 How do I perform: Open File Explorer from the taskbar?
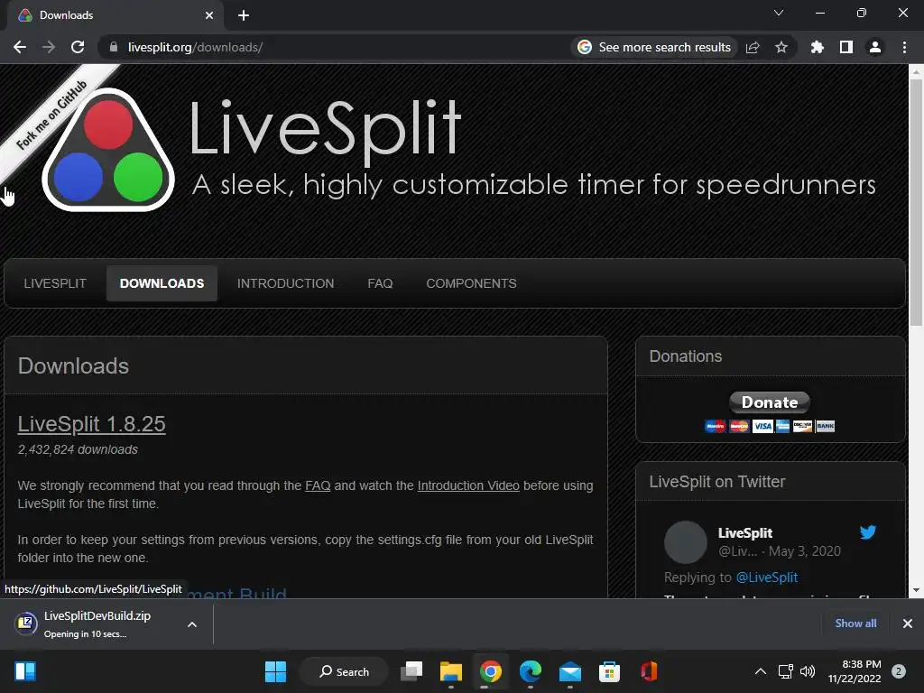pyautogui.click(x=451, y=671)
